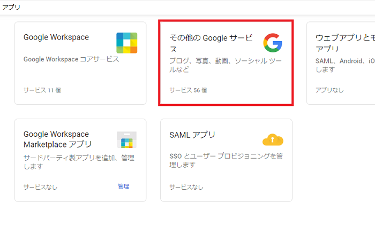Click the Google Workspace colorful grid icon
Viewport: 375px width, 226px height.
127,43
